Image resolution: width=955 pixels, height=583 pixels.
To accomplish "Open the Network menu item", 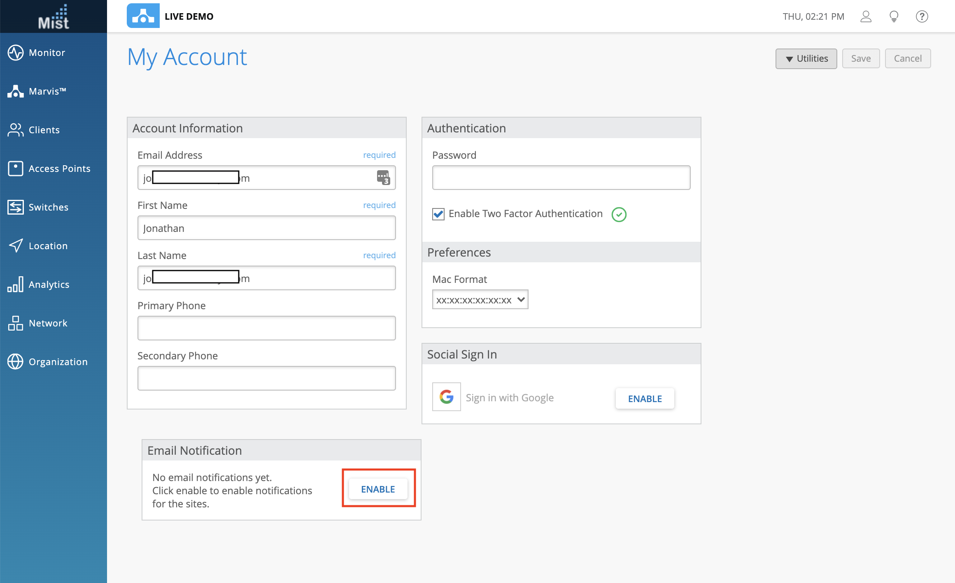I will tap(48, 323).
